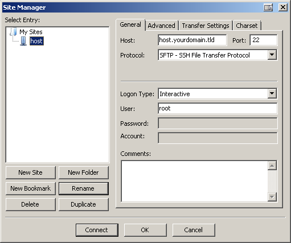The image size is (291, 243).
Task: Click the My Sites folder icon
Action: (13, 32)
